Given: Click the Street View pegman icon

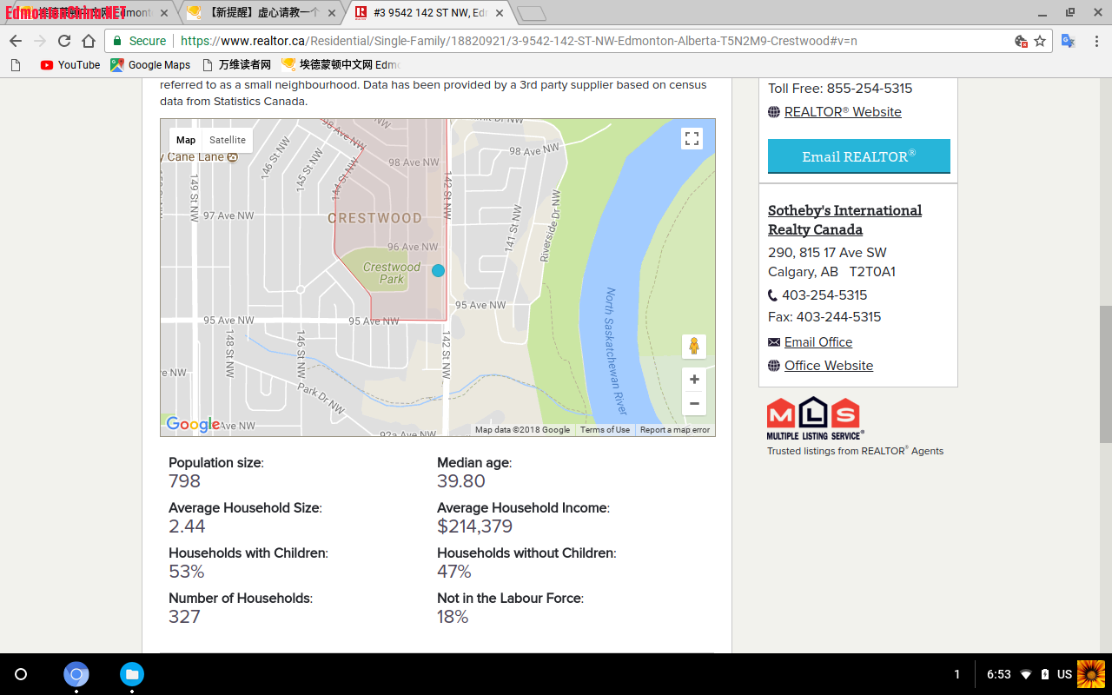Looking at the screenshot, I should pyautogui.click(x=693, y=346).
